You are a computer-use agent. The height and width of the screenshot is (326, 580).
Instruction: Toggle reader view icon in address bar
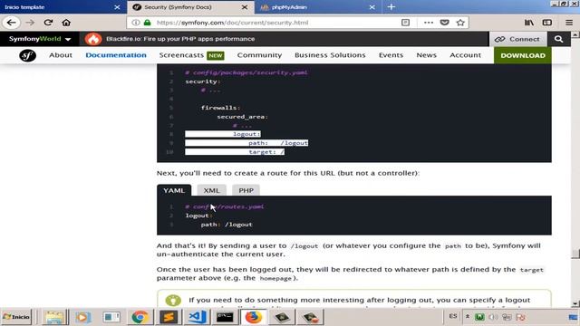tap(405, 23)
